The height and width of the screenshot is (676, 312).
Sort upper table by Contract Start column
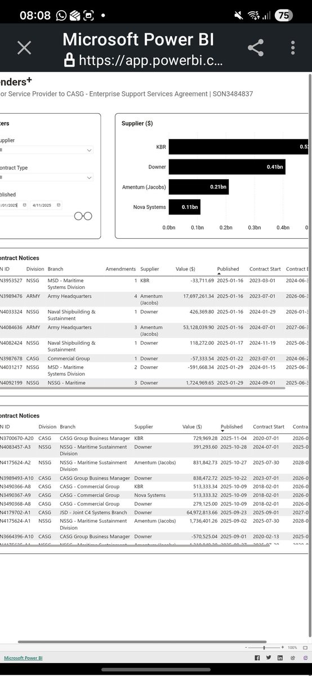(x=265, y=269)
